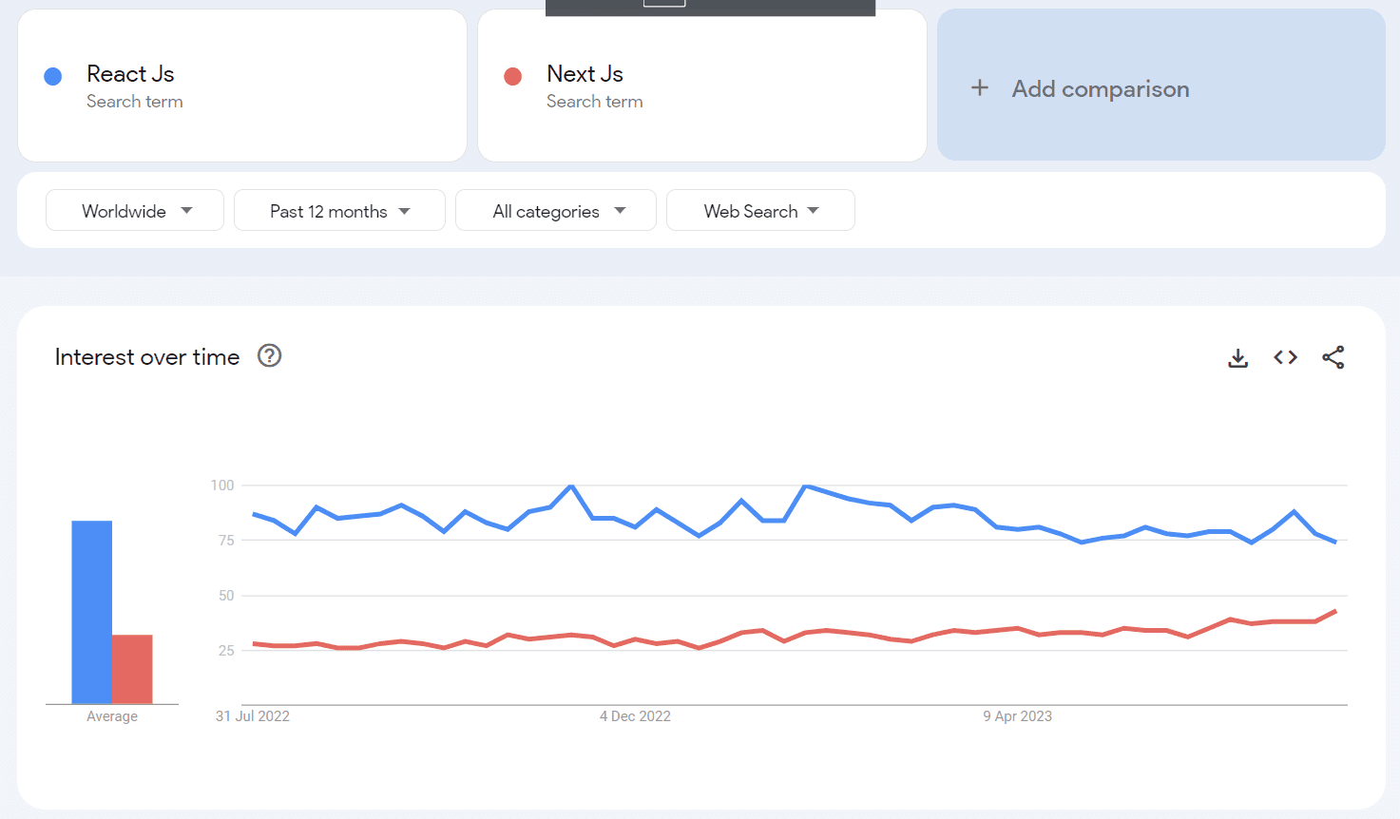Screen dimensions: 1400x819
Task: Click the download arrow above the chart
Action: point(1237,357)
